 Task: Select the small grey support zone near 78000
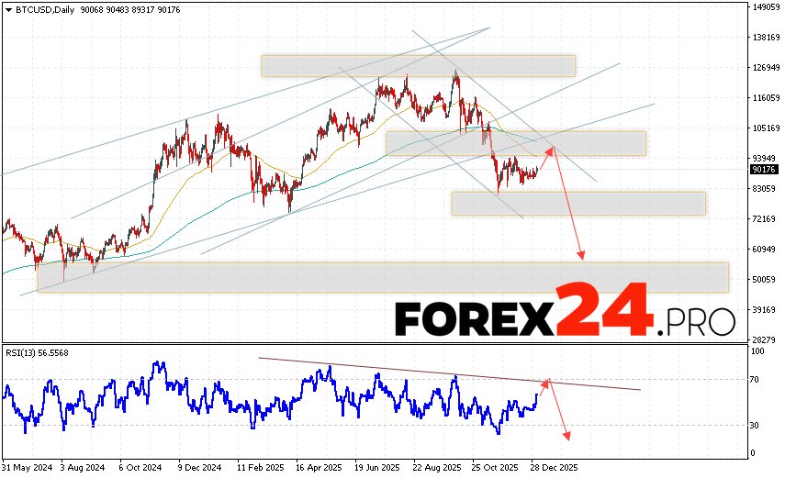[578, 203]
